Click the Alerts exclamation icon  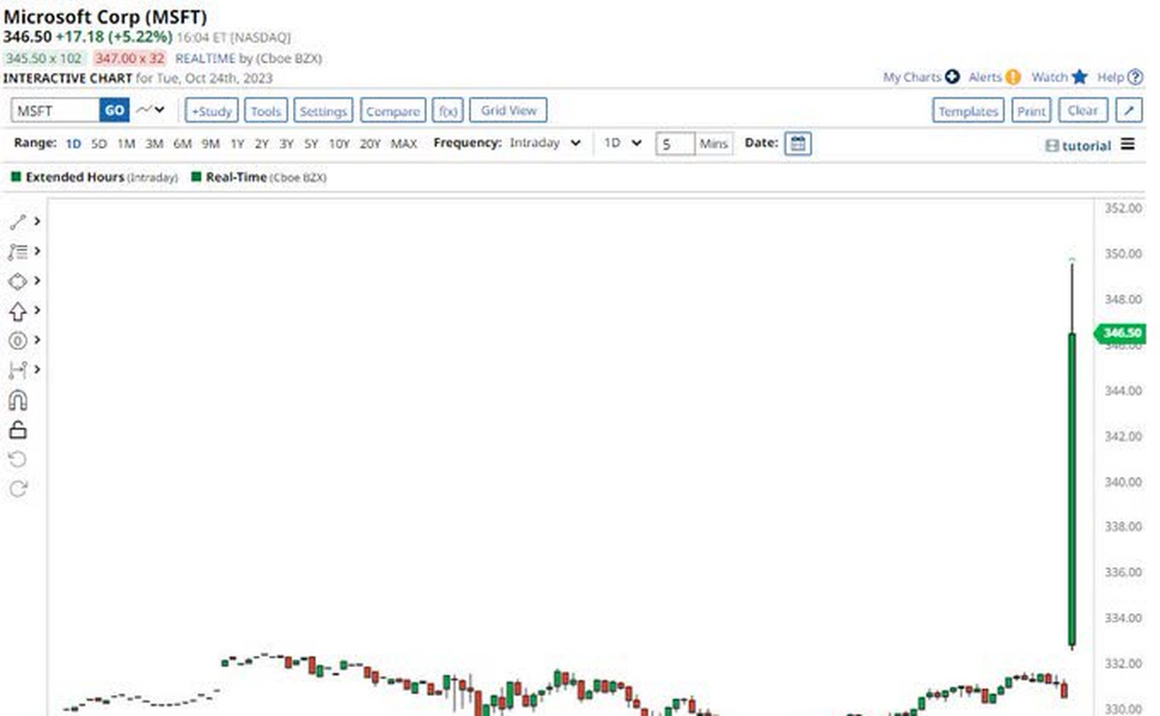coord(1012,77)
